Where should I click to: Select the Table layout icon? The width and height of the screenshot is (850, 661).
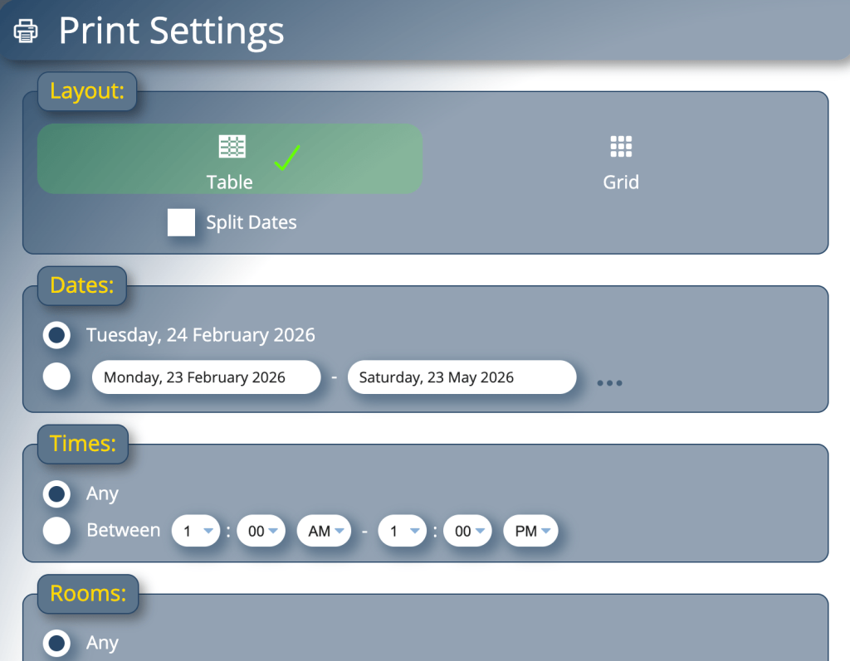230,146
